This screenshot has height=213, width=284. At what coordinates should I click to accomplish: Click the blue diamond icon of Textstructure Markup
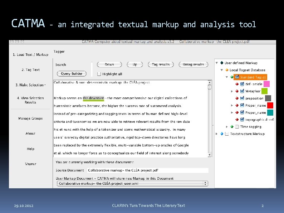pos(222,134)
